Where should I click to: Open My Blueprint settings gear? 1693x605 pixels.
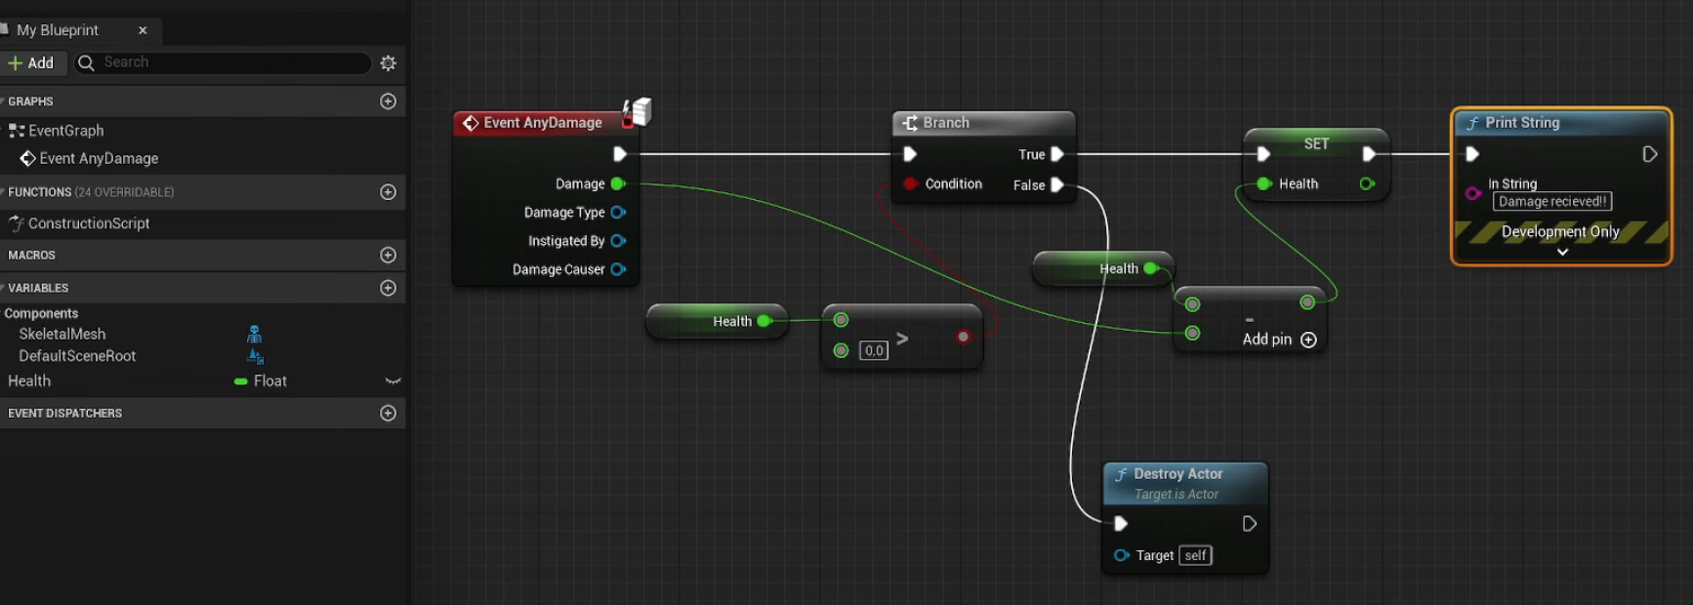pos(388,63)
